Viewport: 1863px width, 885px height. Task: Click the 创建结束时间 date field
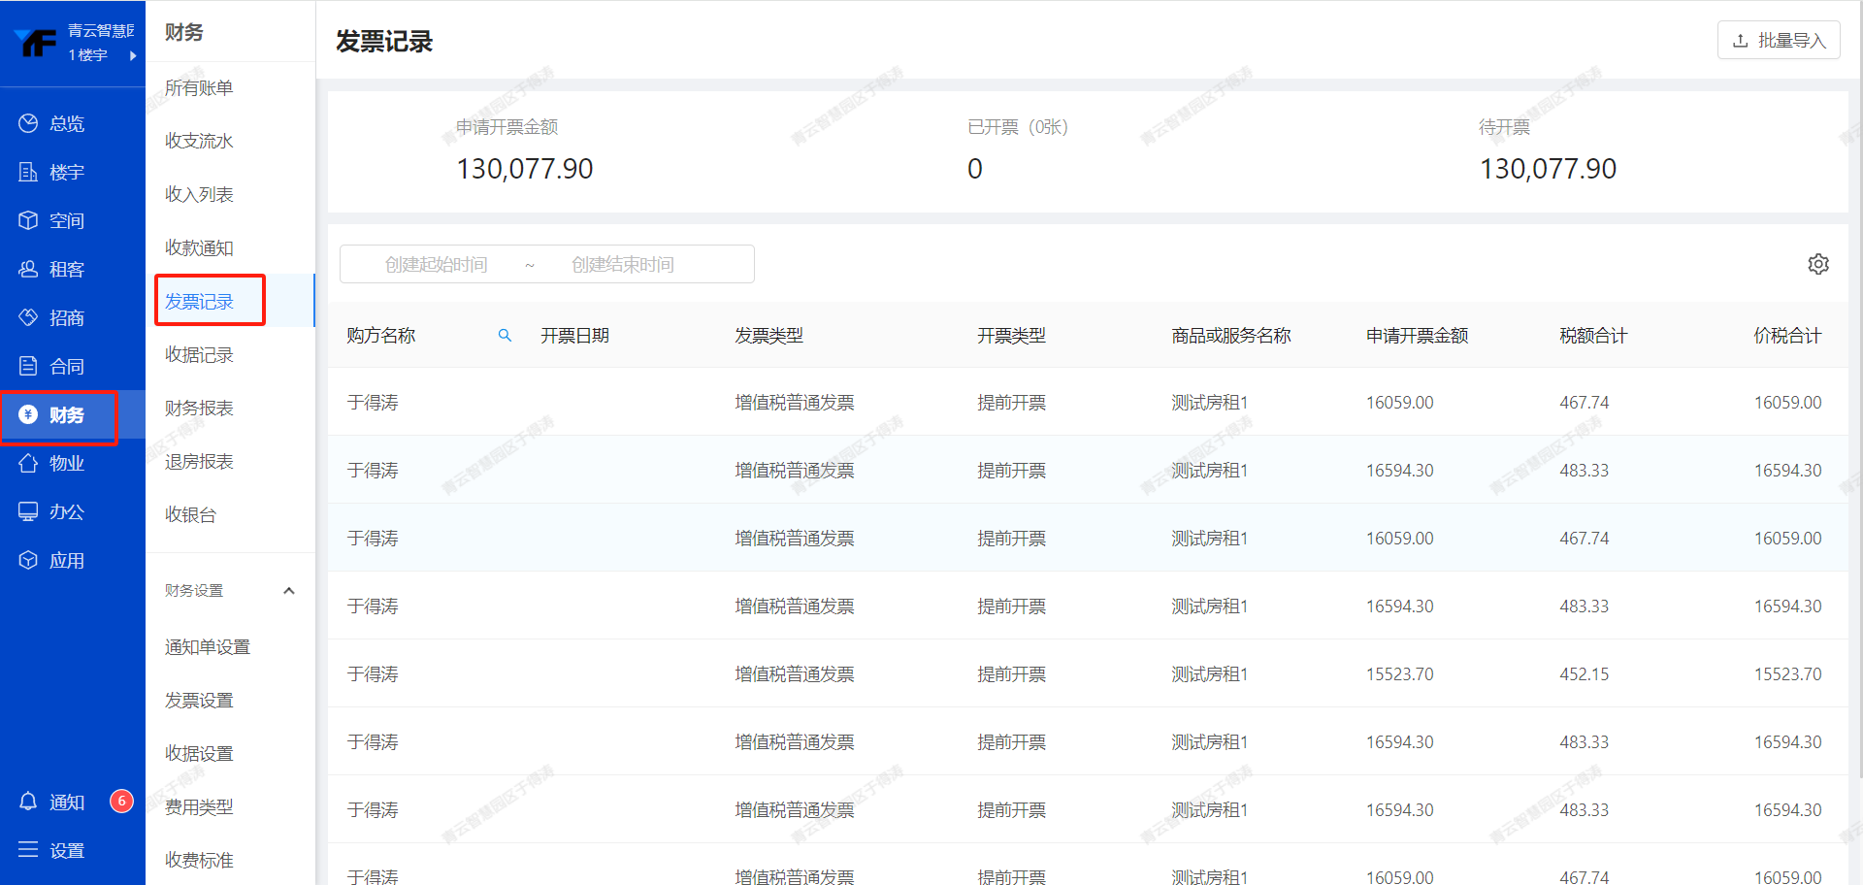[x=622, y=265]
